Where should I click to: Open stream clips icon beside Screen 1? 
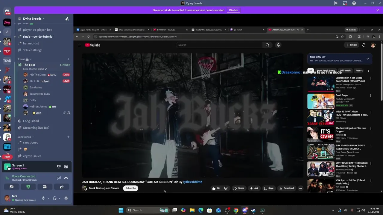click(66, 167)
